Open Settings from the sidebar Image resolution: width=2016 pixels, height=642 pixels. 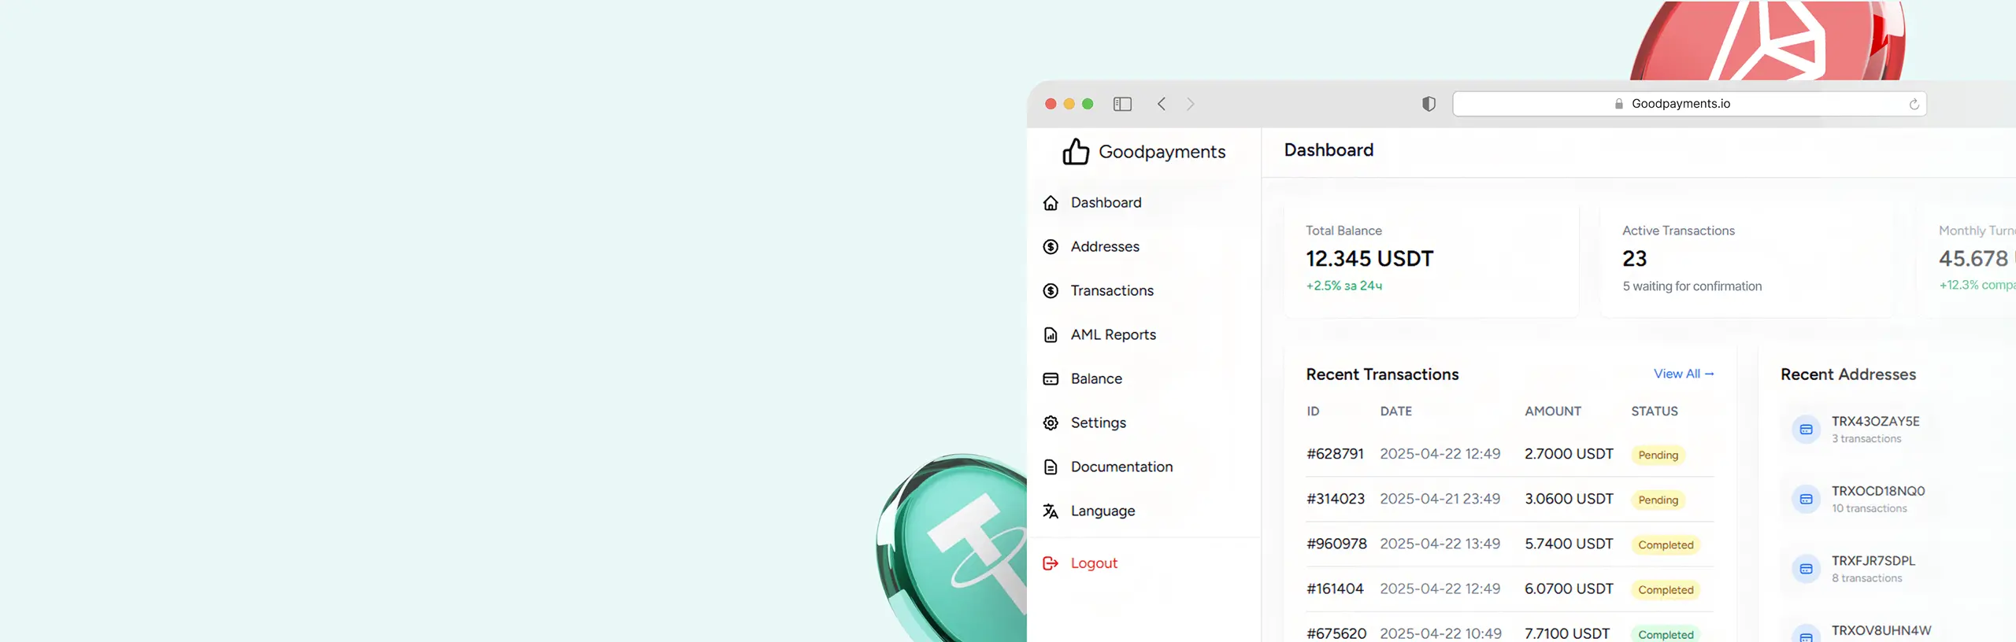coord(1098,423)
